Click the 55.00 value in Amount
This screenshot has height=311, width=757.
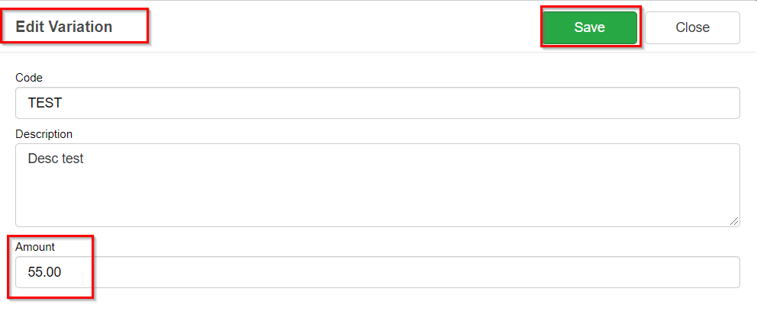pos(44,272)
